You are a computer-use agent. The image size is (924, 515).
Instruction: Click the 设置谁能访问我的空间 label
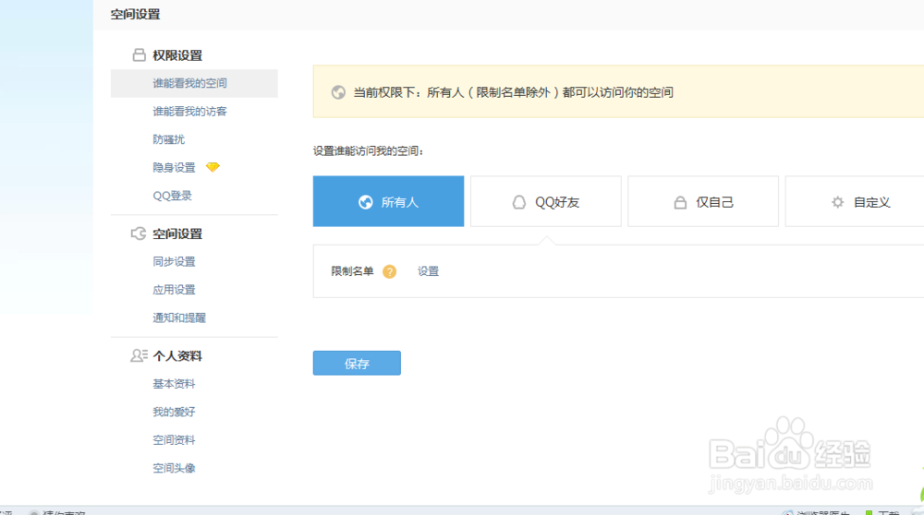369,151
